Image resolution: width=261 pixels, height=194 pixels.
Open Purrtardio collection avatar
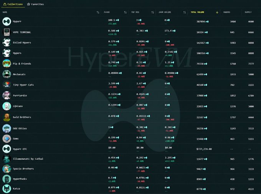click(7, 95)
